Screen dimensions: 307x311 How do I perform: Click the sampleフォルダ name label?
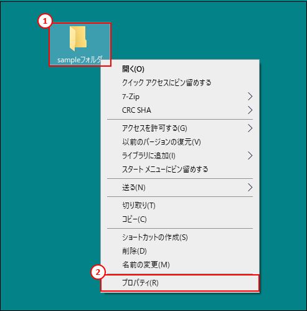coord(80,60)
